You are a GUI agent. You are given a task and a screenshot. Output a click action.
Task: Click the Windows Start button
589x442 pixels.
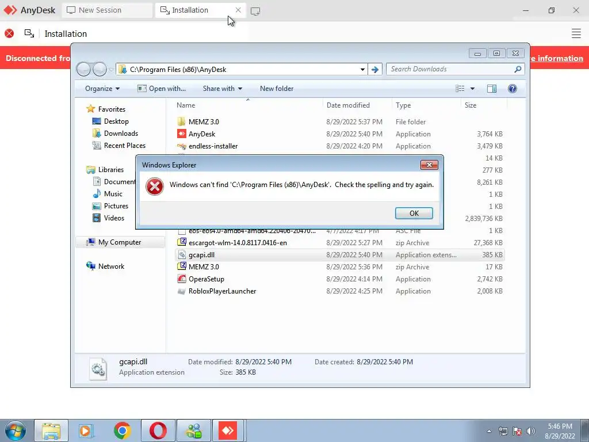click(x=15, y=430)
